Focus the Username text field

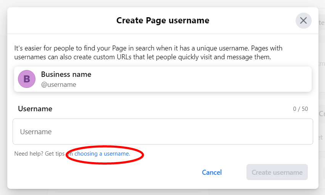point(163,132)
